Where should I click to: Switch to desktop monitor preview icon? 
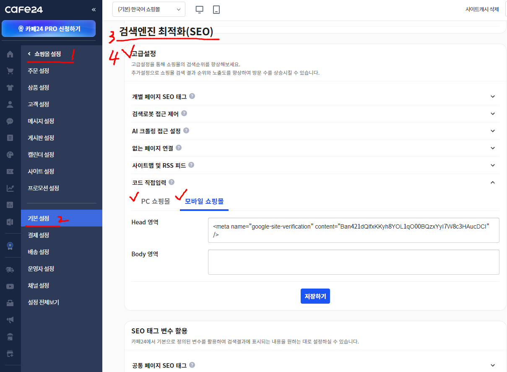point(200,9)
